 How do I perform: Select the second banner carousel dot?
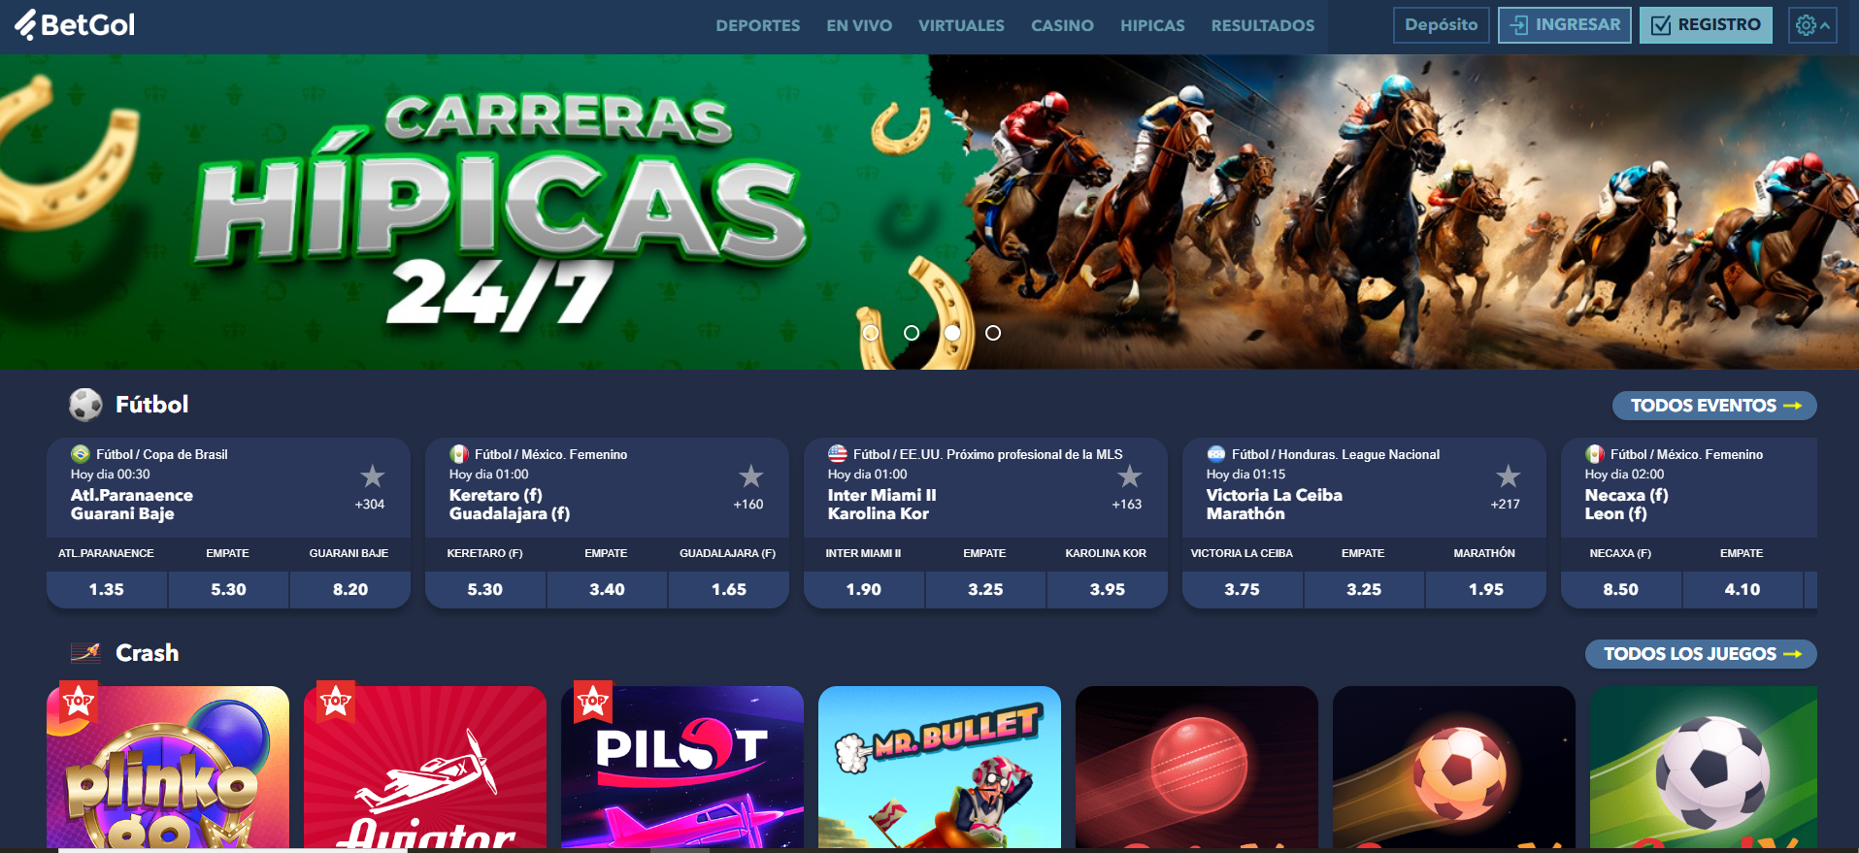click(912, 333)
